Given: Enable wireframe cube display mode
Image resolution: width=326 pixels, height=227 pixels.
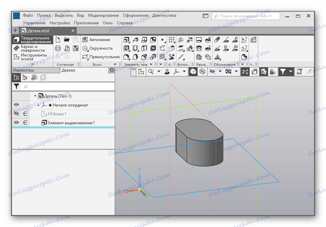Looking at the screenshot, I should [202, 72].
